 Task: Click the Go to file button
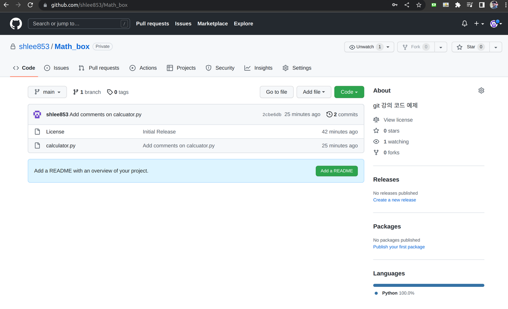click(277, 92)
